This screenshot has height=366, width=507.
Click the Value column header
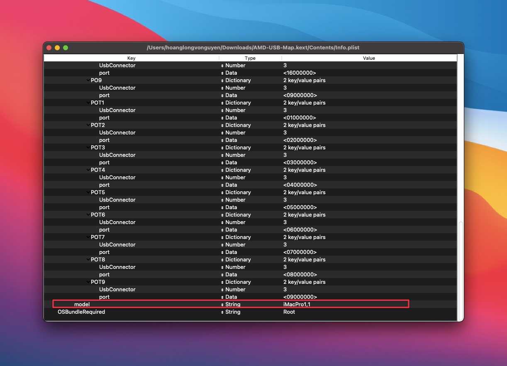(x=369, y=58)
